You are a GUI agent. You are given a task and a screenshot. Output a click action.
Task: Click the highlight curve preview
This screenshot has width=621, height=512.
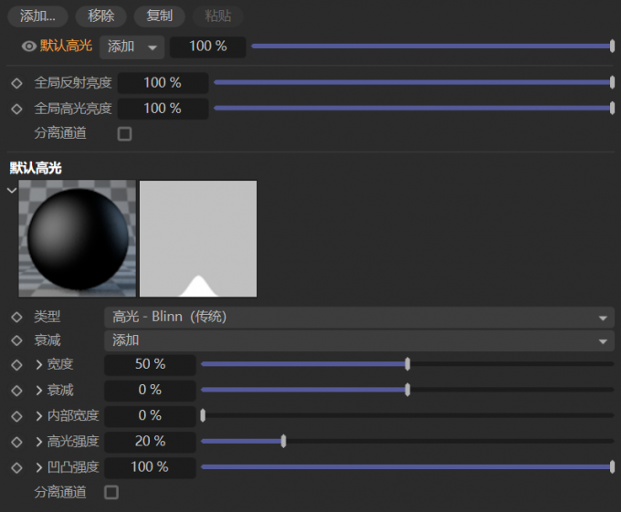click(198, 238)
